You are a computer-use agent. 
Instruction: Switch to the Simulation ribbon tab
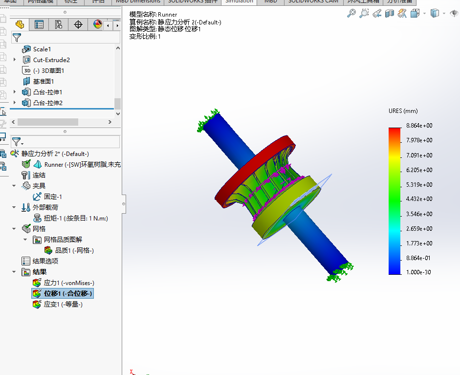pos(239,1)
